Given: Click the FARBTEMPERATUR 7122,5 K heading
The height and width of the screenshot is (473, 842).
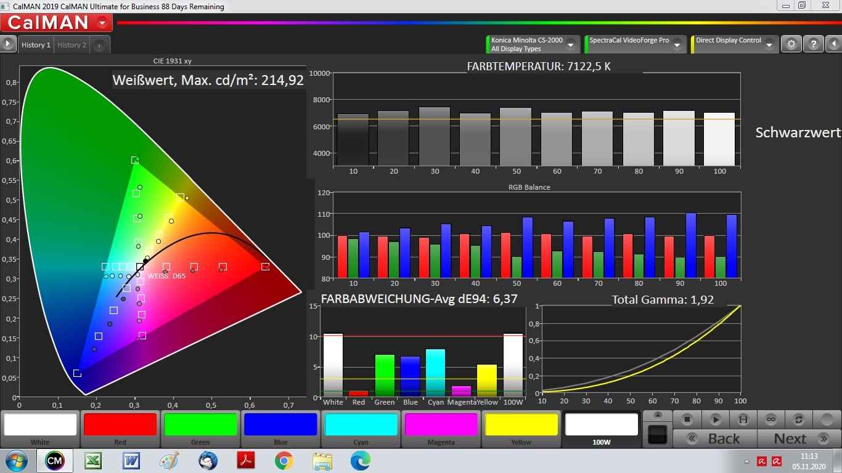Looking at the screenshot, I should pos(539,66).
